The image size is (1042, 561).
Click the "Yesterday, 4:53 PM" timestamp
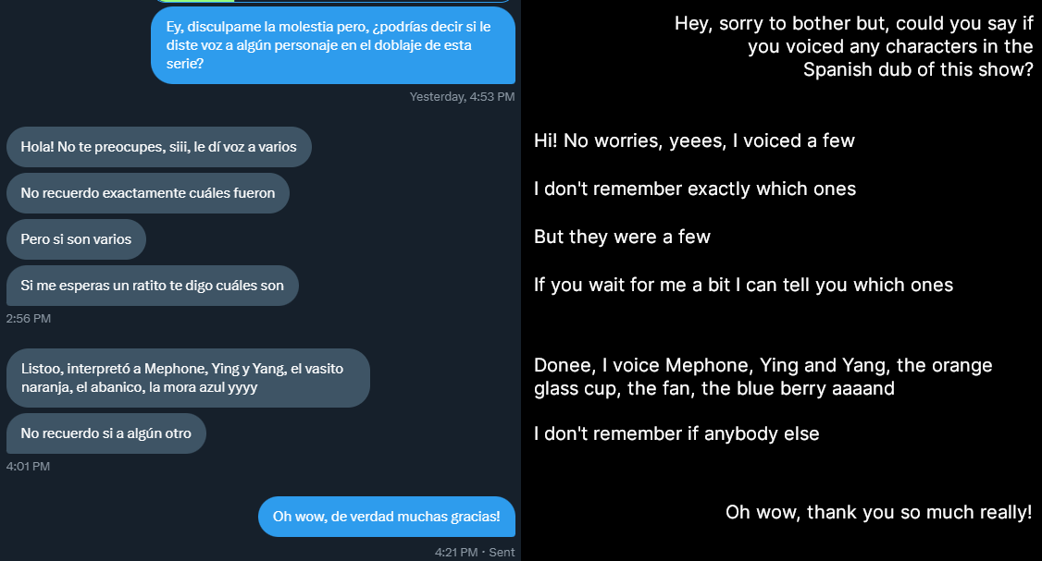(462, 96)
